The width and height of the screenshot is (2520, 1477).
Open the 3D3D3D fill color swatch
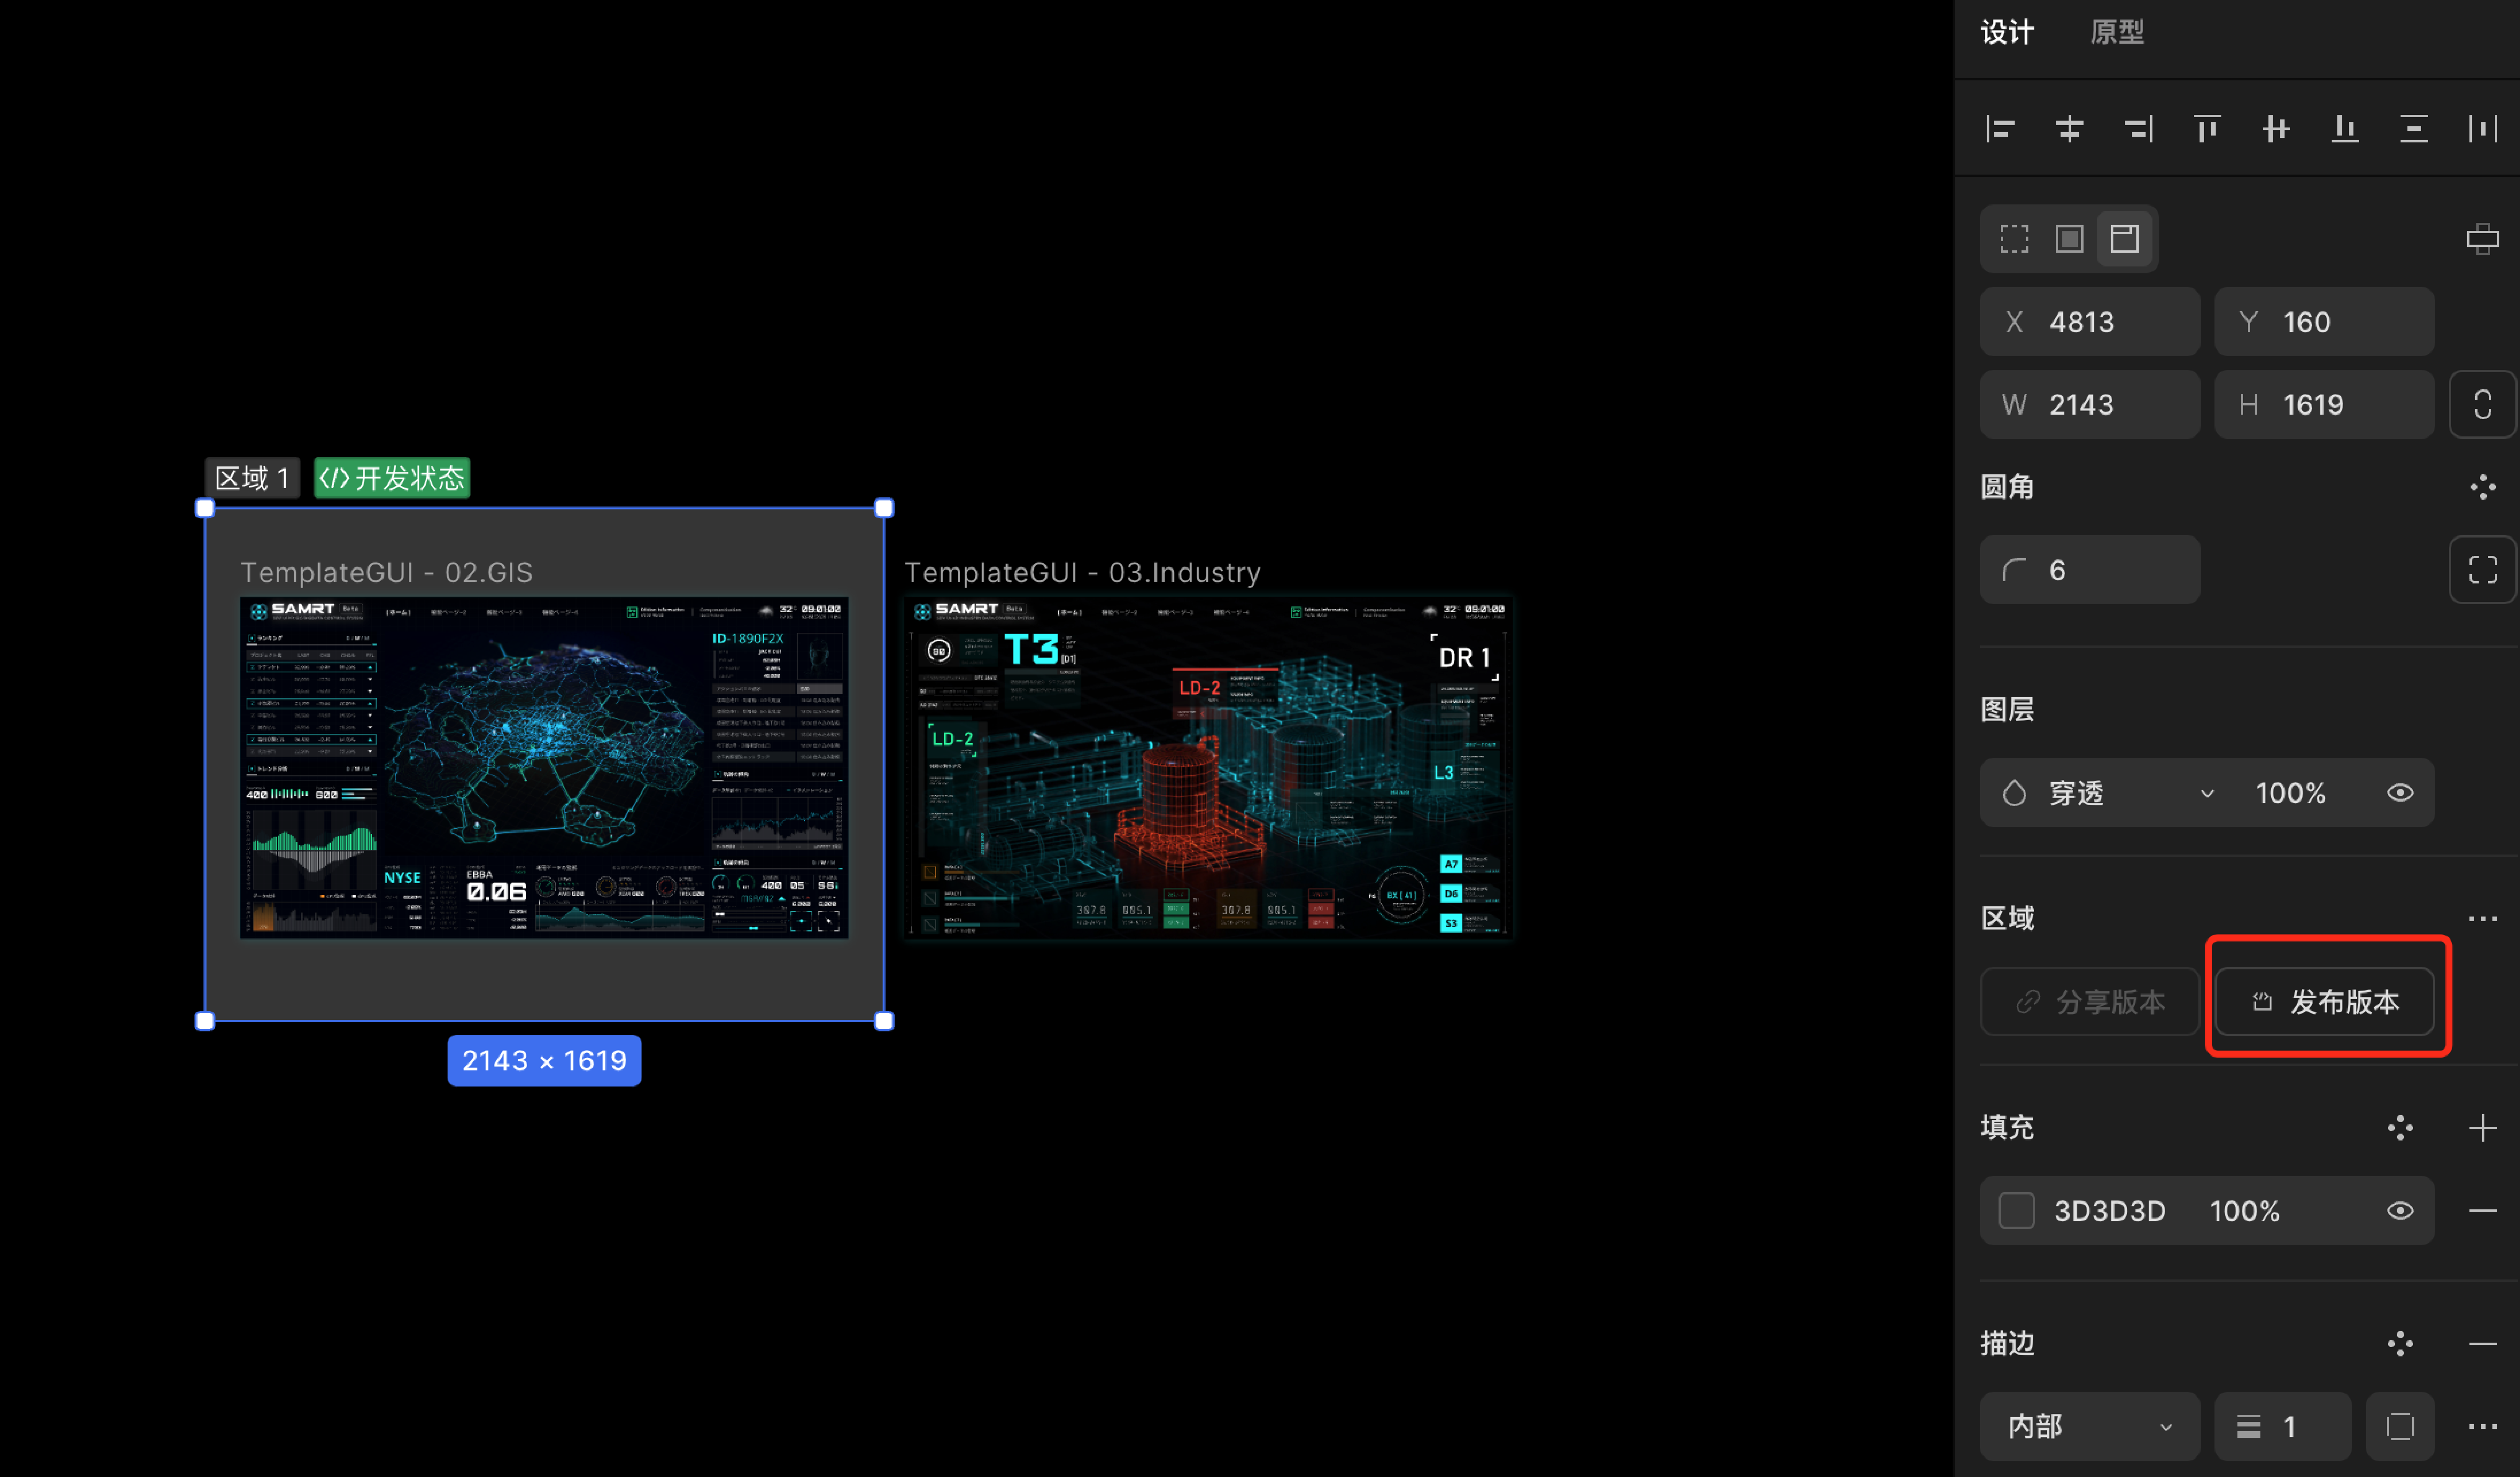tap(2016, 1211)
